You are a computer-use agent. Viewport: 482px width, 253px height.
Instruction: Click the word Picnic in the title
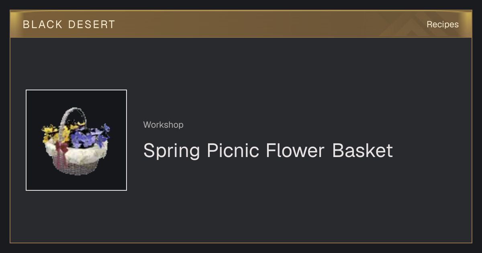coord(233,151)
